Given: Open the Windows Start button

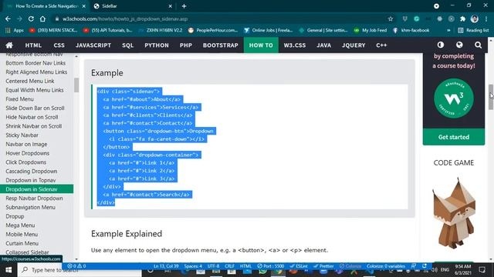Looking at the screenshot, I should click(x=8, y=270).
